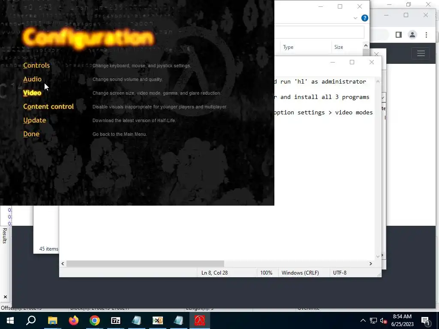The image size is (439, 329).
Task: Switch to Notepad icon between HxD and Half-Life
Action: point(179,320)
